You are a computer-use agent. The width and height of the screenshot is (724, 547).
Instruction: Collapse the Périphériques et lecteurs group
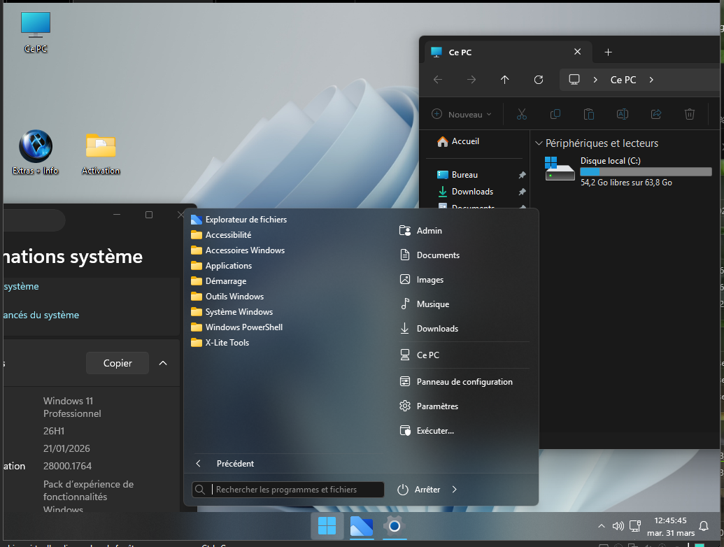539,143
